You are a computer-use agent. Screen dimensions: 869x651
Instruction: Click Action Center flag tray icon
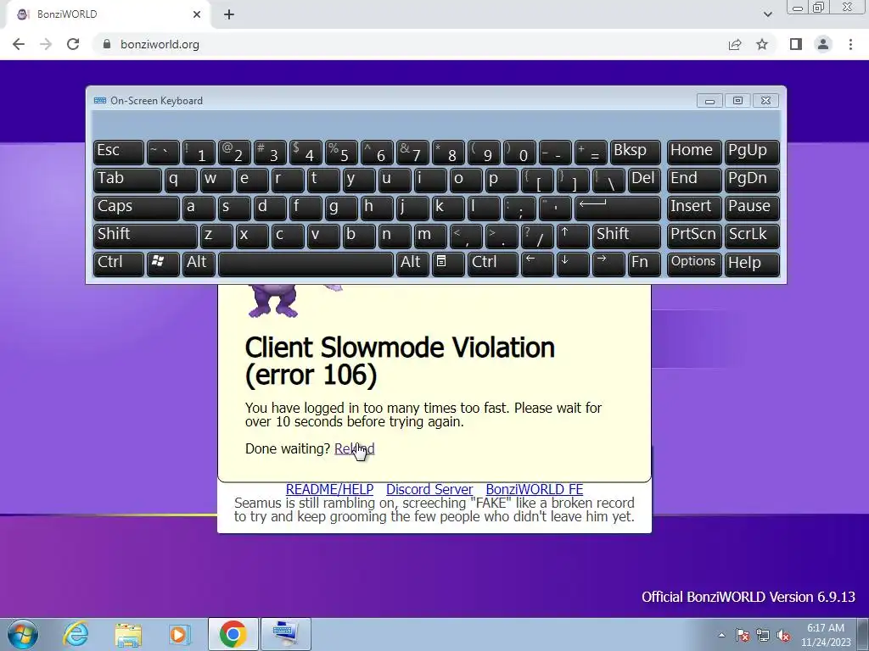(x=743, y=635)
